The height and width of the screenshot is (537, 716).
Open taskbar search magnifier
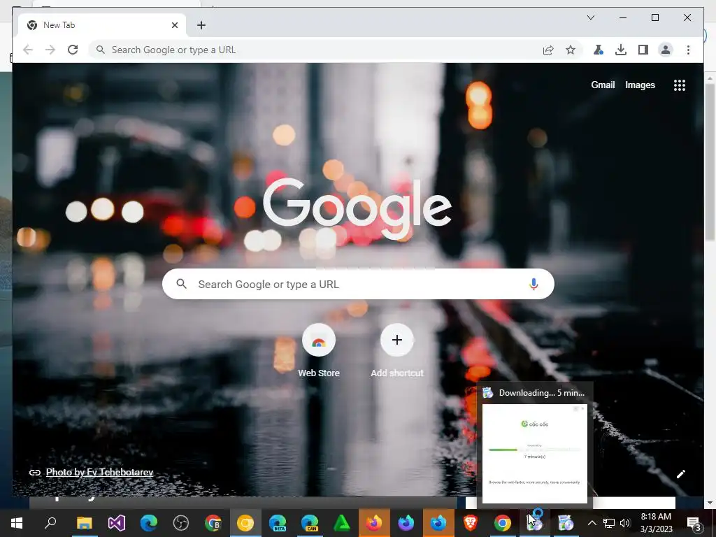pyautogui.click(x=50, y=523)
